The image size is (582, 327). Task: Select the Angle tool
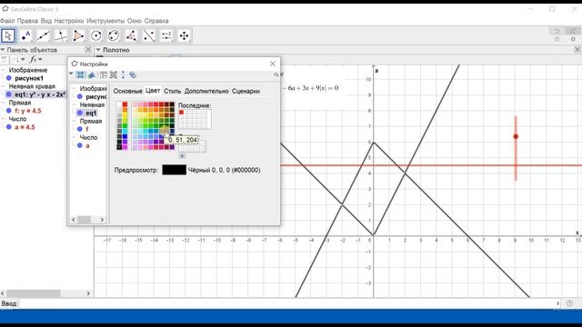[131, 36]
